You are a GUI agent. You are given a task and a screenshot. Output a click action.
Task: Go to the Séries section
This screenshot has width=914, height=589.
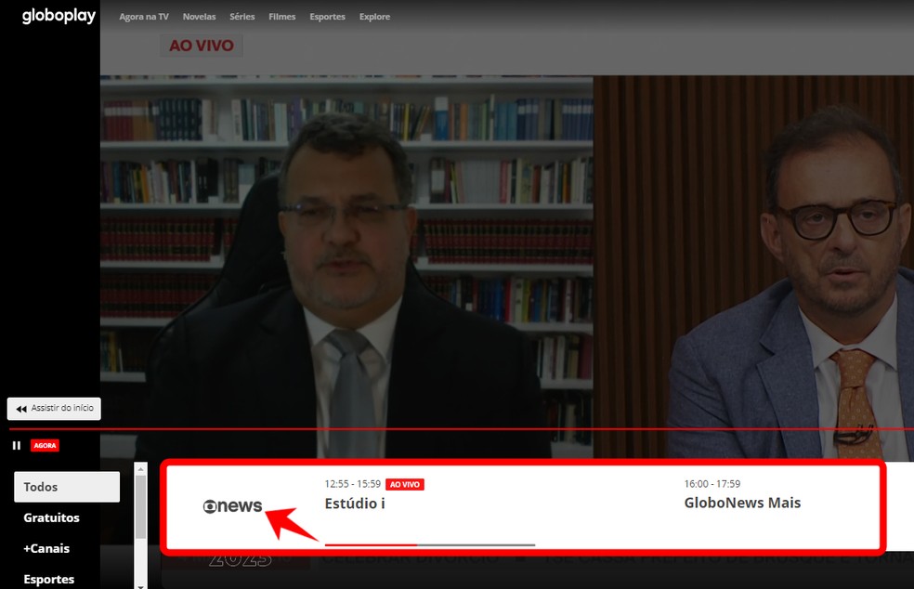coord(242,17)
